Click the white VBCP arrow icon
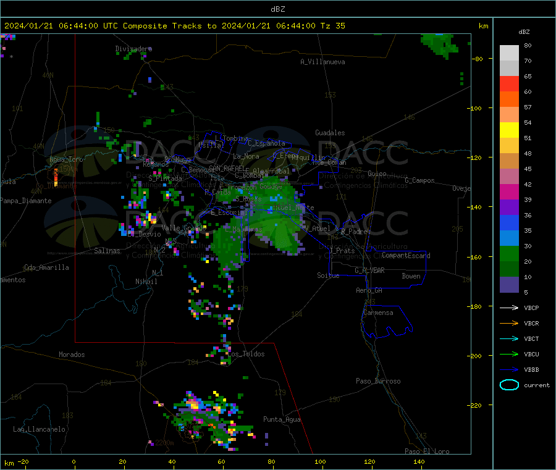This screenshot has height=470, width=556. (x=509, y=308)
